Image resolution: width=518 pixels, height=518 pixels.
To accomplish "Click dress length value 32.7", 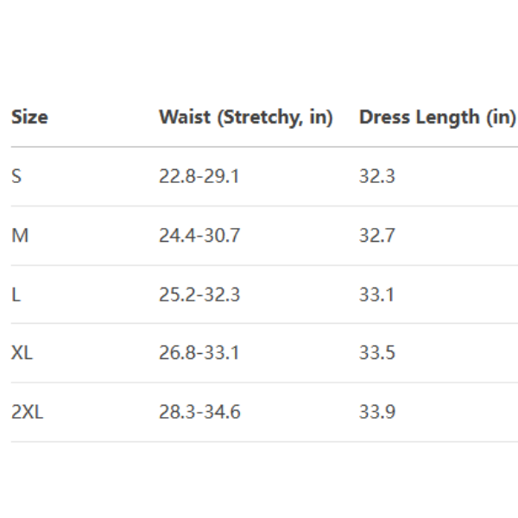I will click(376, 236).
